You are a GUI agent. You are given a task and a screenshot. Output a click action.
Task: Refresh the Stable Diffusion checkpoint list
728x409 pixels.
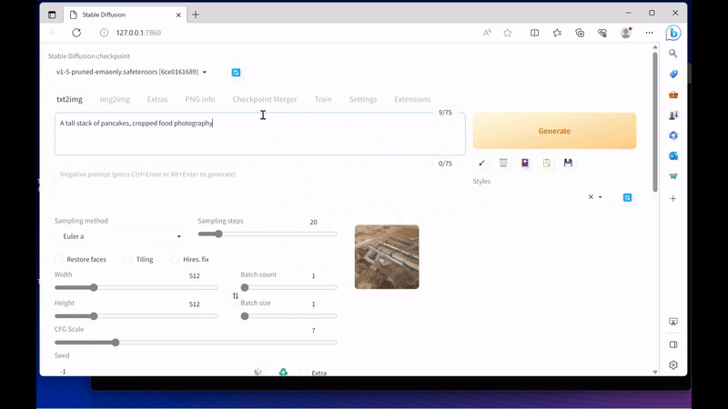click(x=236, y=73)
